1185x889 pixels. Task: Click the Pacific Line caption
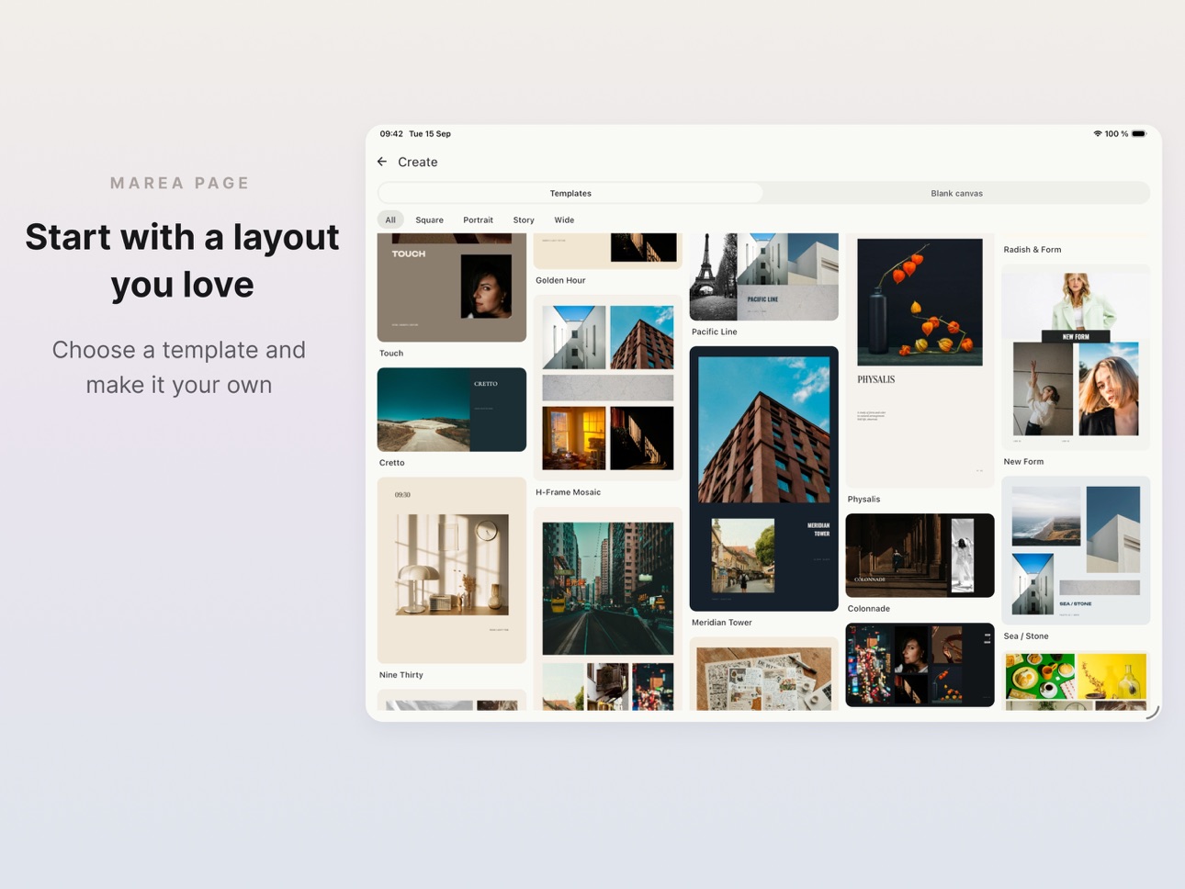pos(715,332)
